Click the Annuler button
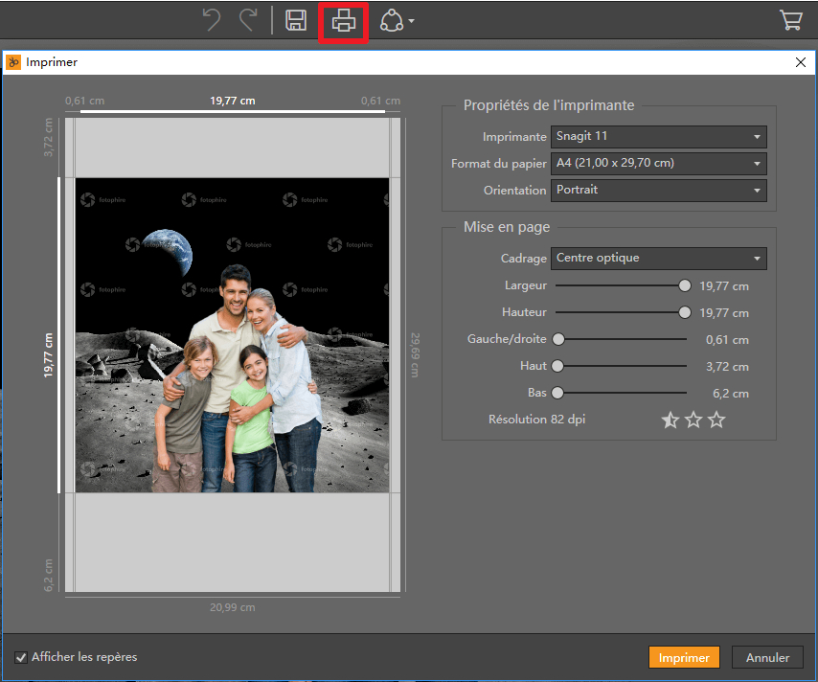Image resolution: width=818 pixels, height=682 pixels. click(767, 657)
